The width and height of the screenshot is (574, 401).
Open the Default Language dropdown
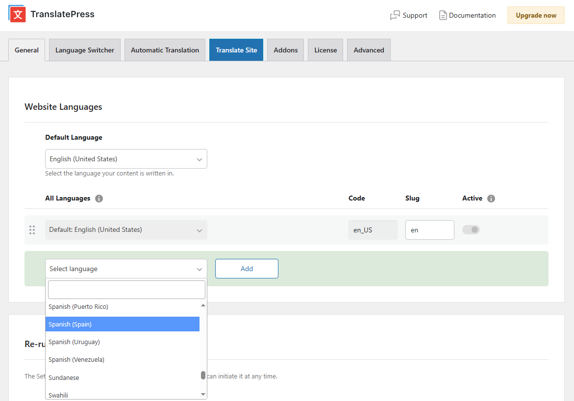[x=126, y=159]
